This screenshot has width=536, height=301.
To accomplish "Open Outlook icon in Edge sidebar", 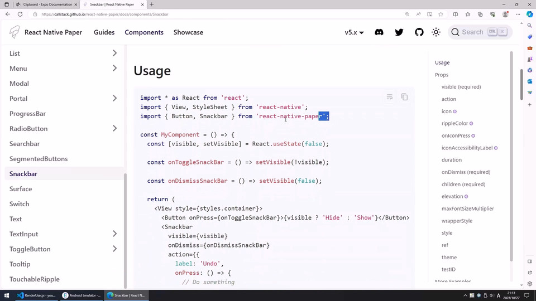I will 530,81.
